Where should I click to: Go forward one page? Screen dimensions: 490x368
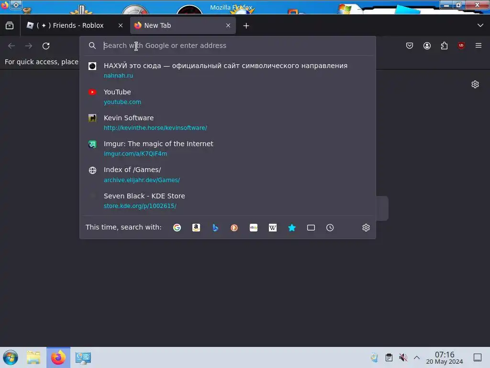(x=29, y=46)
